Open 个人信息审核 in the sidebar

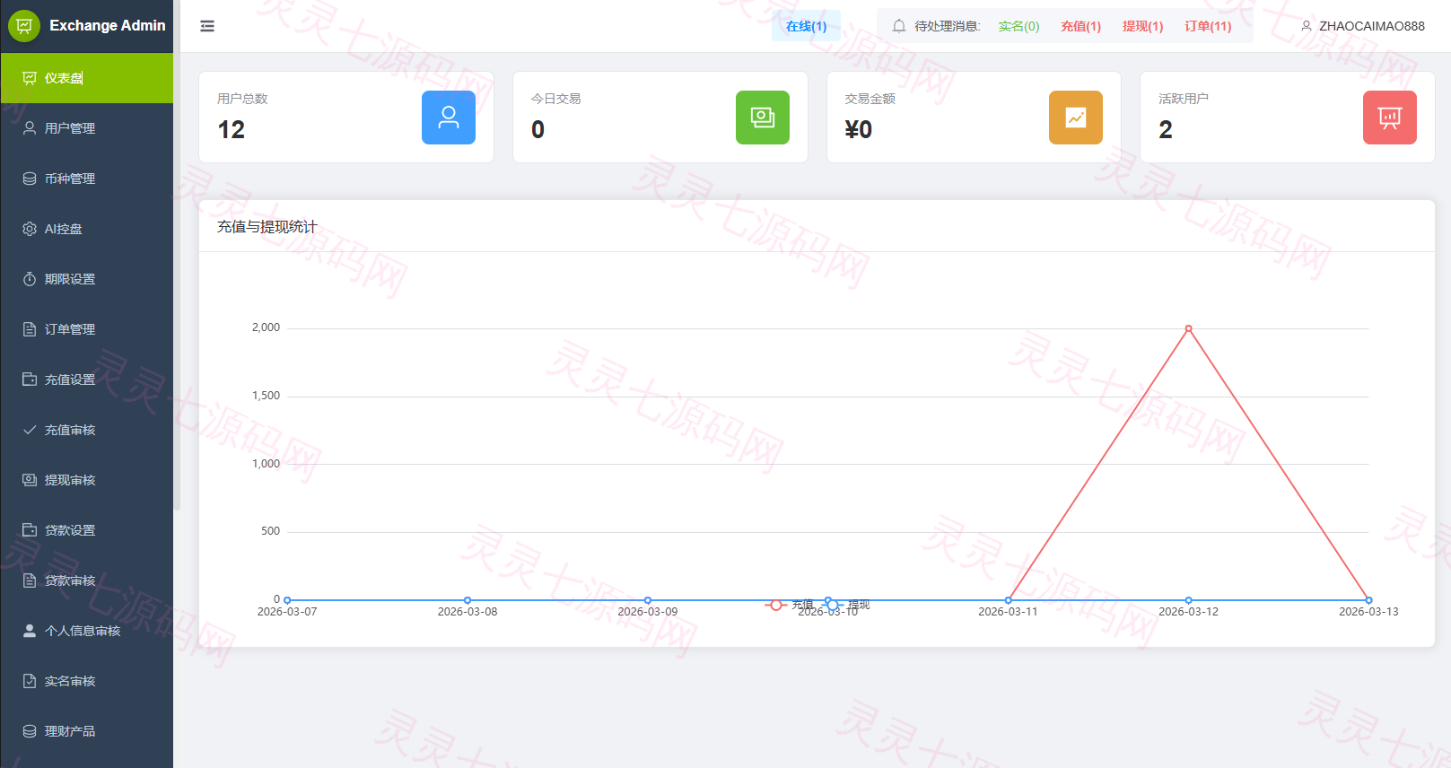pyautogui.click(x=87, y=631)
